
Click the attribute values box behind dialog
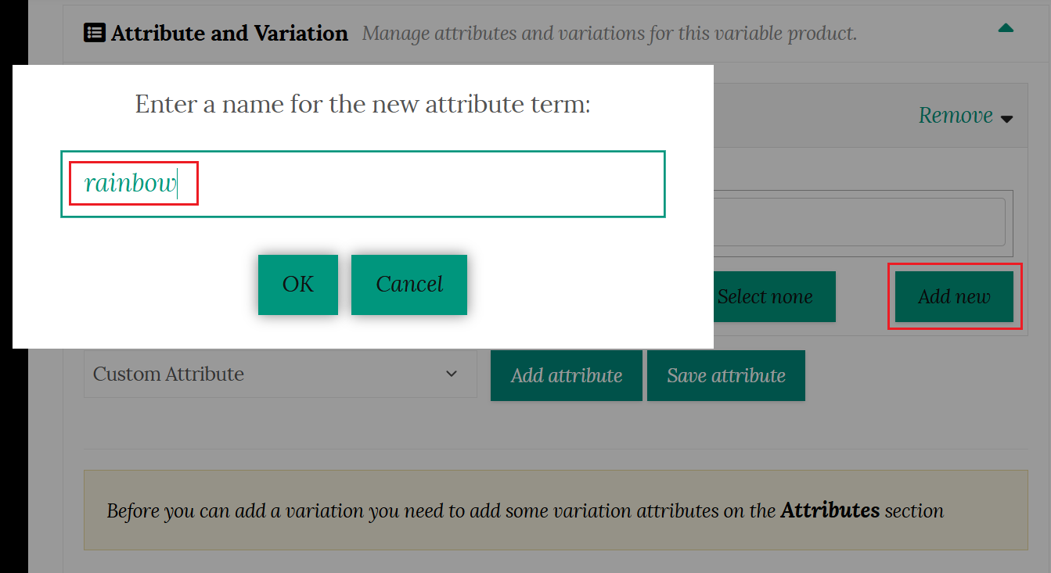click(863, 222)
